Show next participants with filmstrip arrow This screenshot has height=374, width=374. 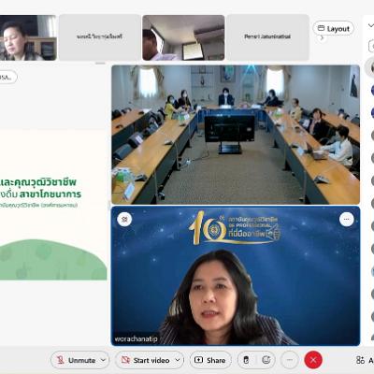tap(322, 38)
